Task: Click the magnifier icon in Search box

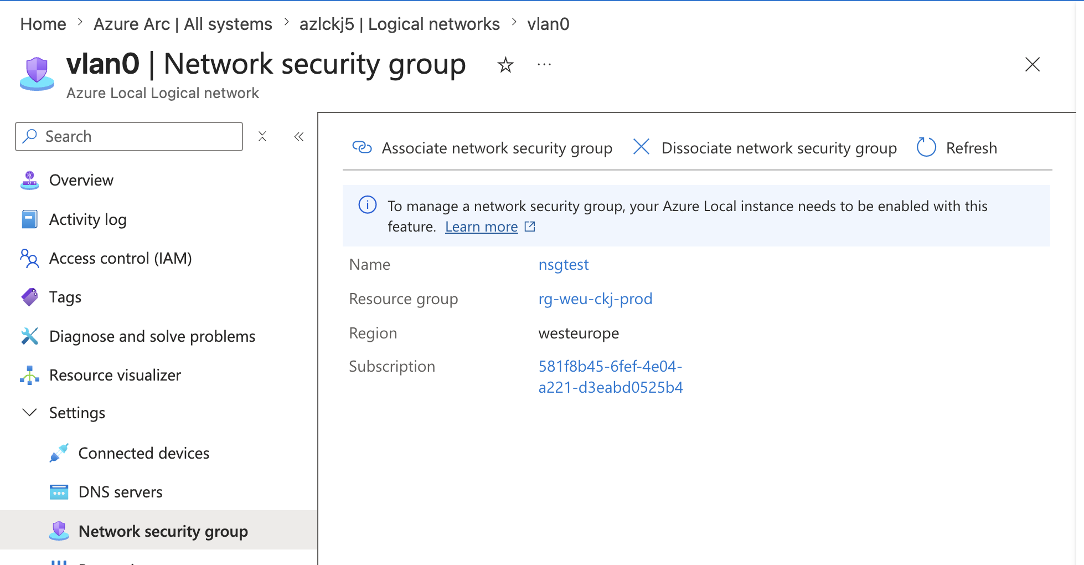Action: (30, 136)
